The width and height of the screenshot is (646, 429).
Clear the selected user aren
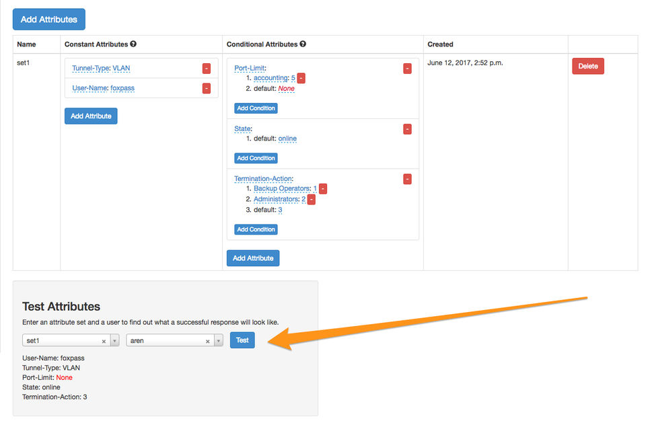point(208,342)
